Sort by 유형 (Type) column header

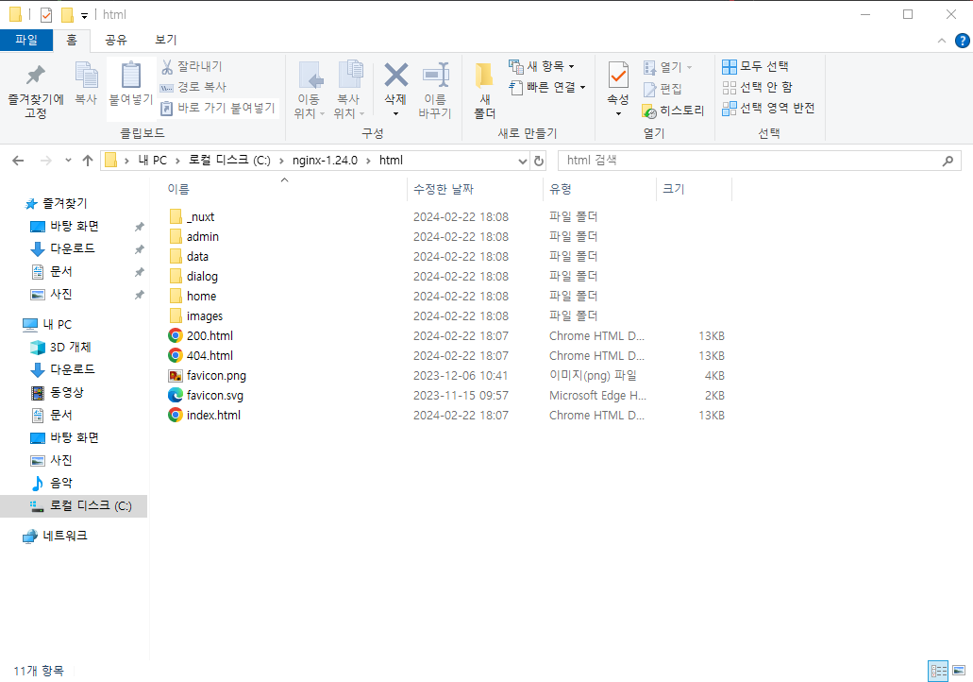tap(561, 190)
